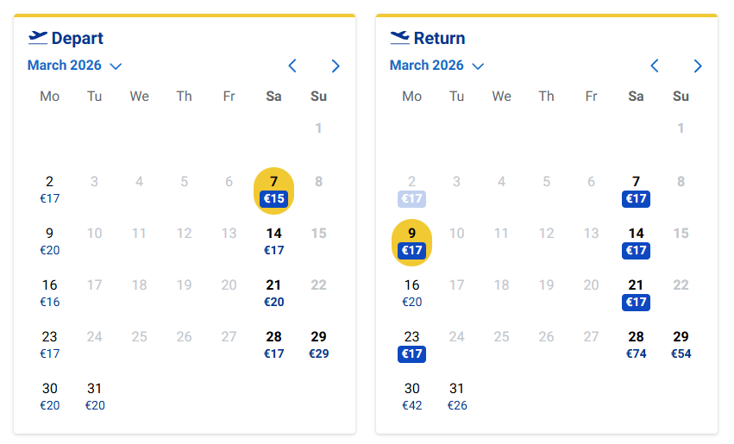Pick departure on Sunday March 29 (€29)

319,345
